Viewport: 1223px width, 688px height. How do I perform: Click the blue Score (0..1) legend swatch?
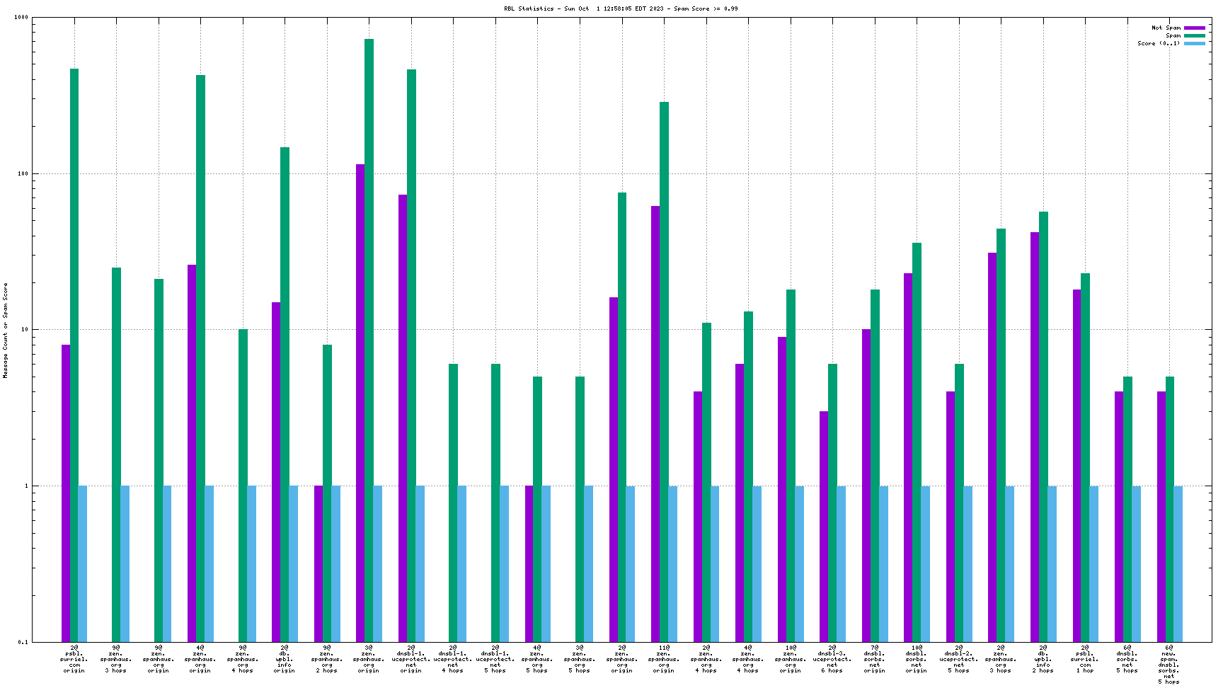point(1194,43)
